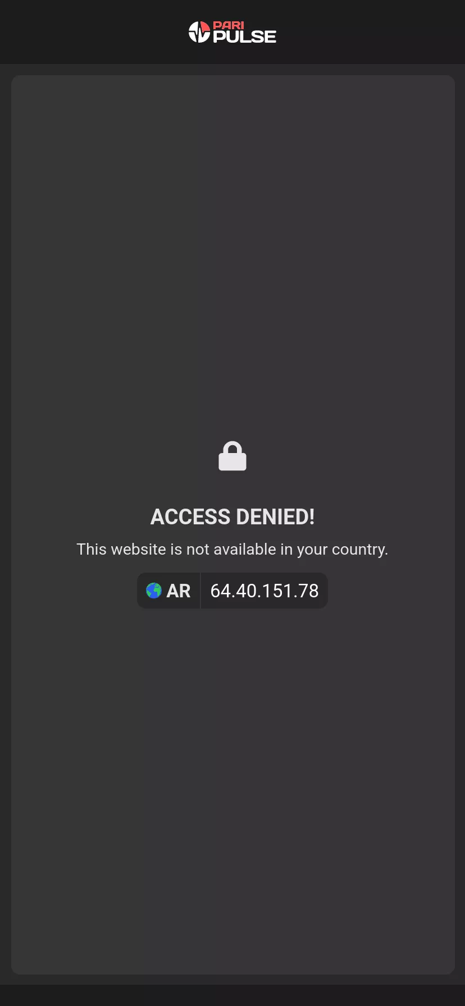This screenshot has height=1006, width=465.
Task: Click the divider between AR and IP address
Action: [200, 591]
